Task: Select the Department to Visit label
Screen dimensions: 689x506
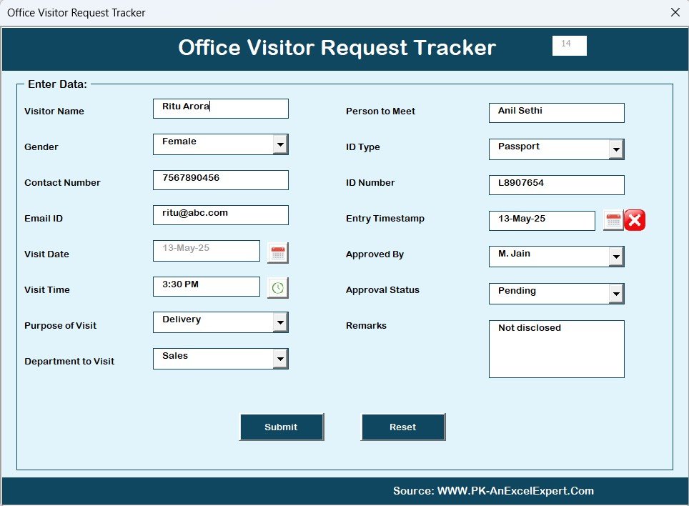Action: [x=69, y=362]
